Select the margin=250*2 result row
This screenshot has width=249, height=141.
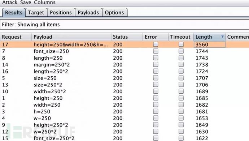pos(125,65)
